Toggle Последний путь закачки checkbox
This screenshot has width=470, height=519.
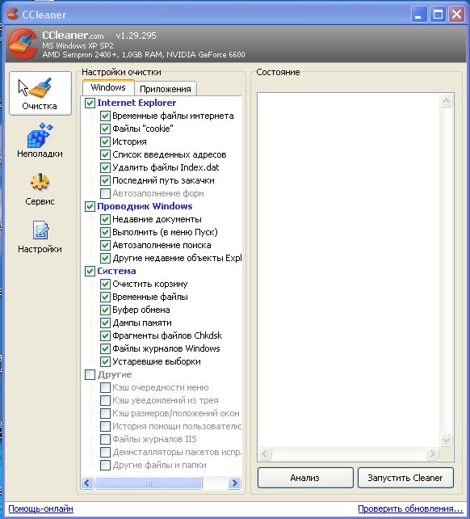tap(105, 180)
